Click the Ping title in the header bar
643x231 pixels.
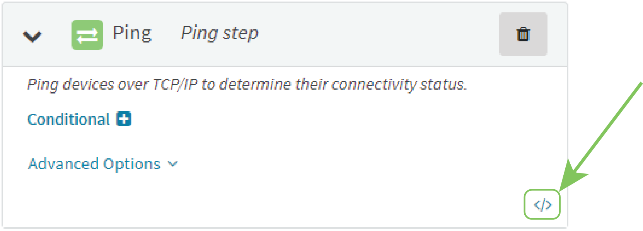click(x=133, y=33)
